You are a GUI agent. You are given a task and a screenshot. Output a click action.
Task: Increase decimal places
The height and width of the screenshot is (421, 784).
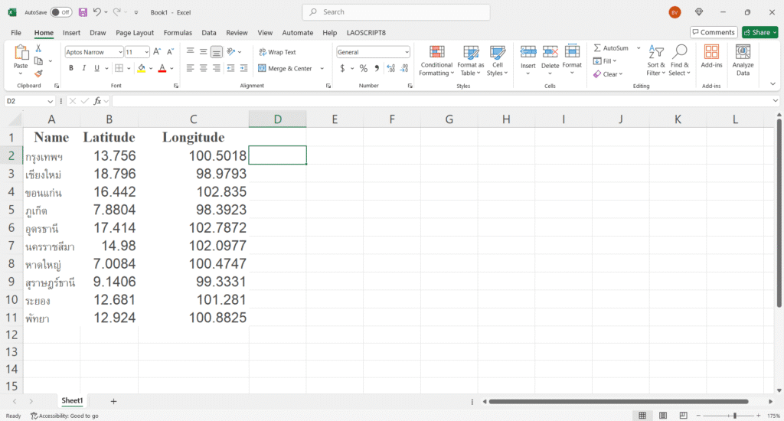pyautogui.click(x=390, y=68)
